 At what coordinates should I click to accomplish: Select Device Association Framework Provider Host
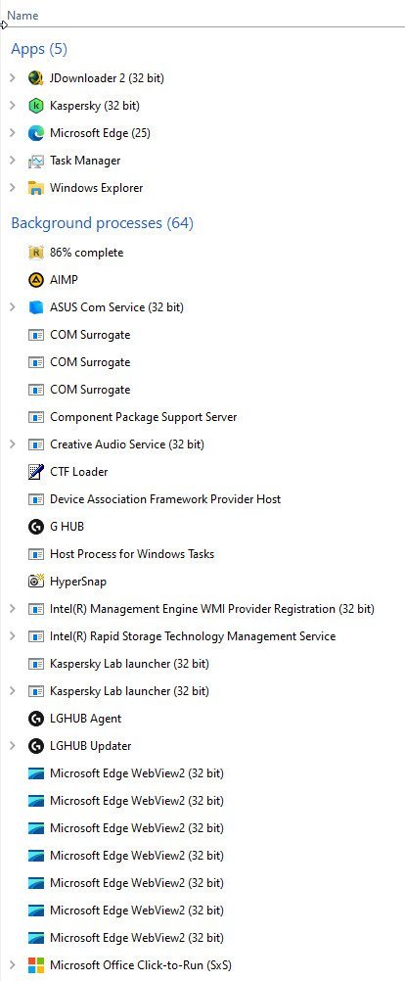[202, 499]
